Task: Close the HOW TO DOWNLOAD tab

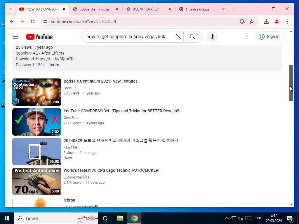Action: (x=64, y=9)
